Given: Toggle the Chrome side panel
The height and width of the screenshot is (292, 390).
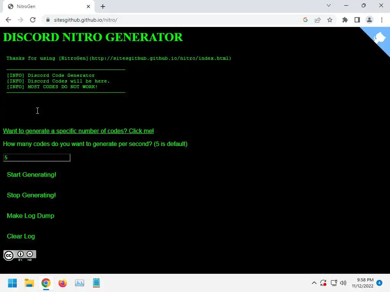Looking at the screenshot, I should coord(357,20).
